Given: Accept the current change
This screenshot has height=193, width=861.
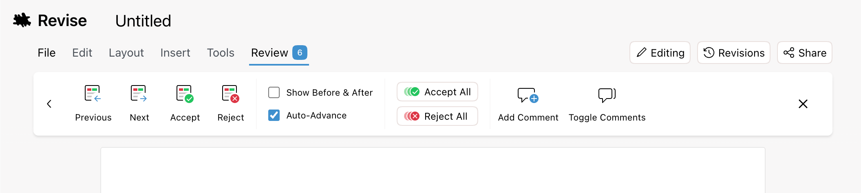Looking at the screenshot, I should coord(185,103).
